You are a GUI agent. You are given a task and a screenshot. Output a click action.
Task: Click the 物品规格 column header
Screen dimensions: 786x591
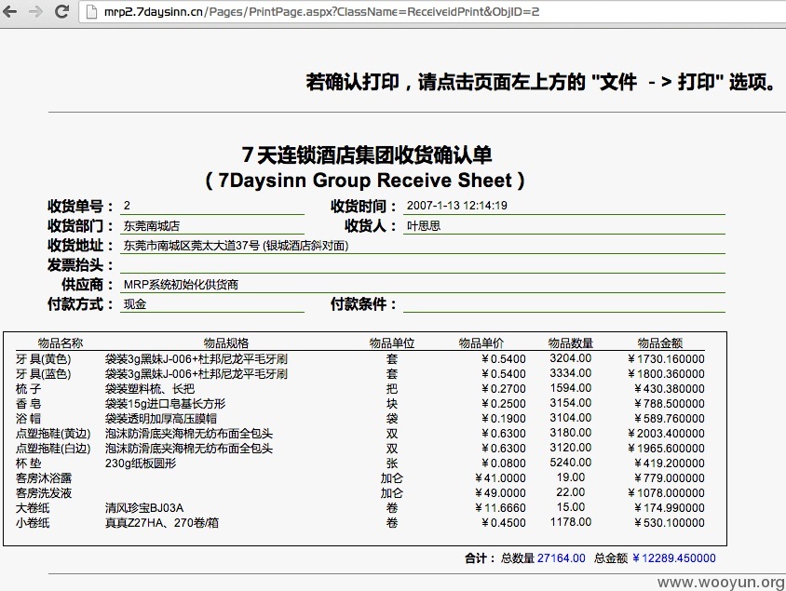coord(226,343)
